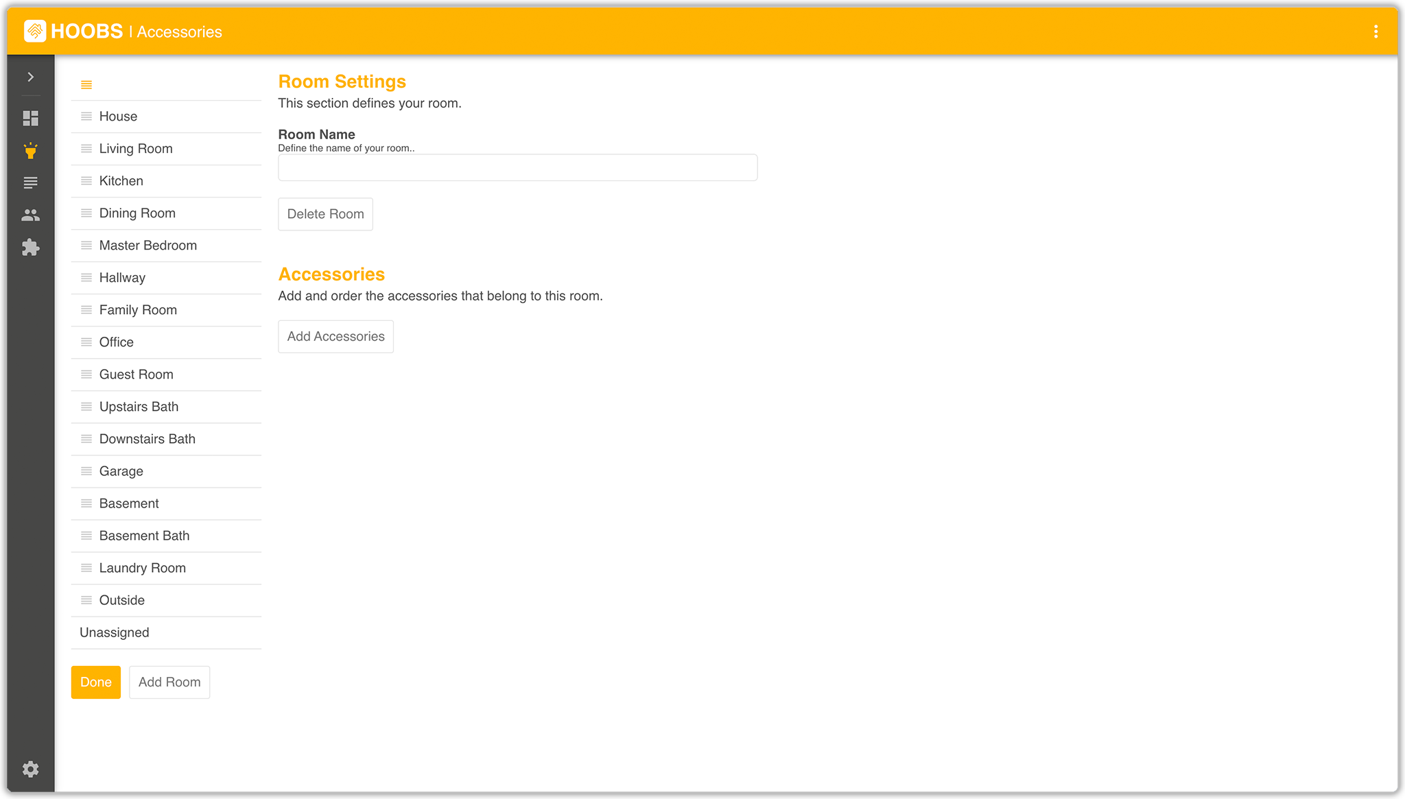1405x799 pixels.
Task: Expand the sidebar with the chevron arrow
Action: 30,77
